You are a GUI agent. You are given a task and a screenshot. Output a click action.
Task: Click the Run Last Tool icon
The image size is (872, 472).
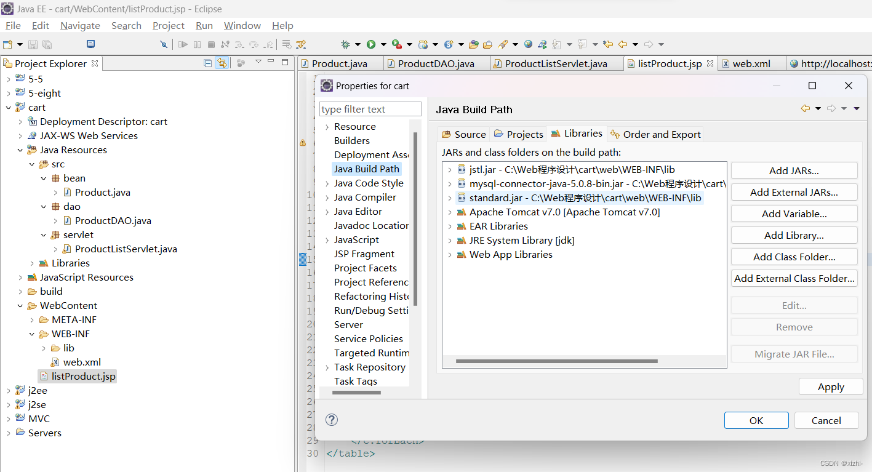[x=397, y=44]
